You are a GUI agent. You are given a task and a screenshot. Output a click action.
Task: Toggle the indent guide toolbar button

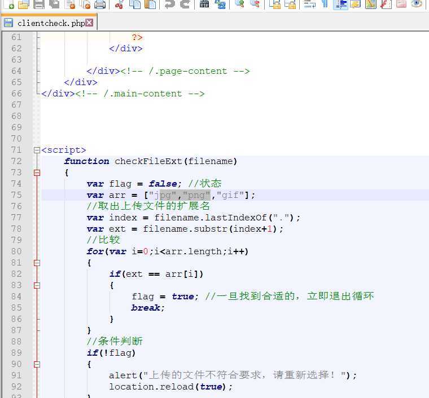point(340,4)
